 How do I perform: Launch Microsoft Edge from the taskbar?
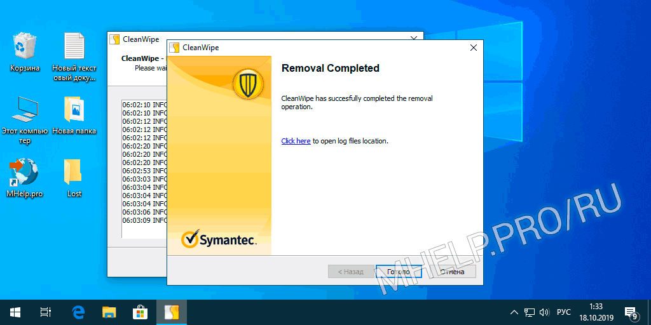[x=78, y=312]
